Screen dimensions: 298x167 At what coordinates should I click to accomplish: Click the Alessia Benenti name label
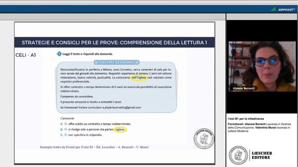[x=244, y=89]
